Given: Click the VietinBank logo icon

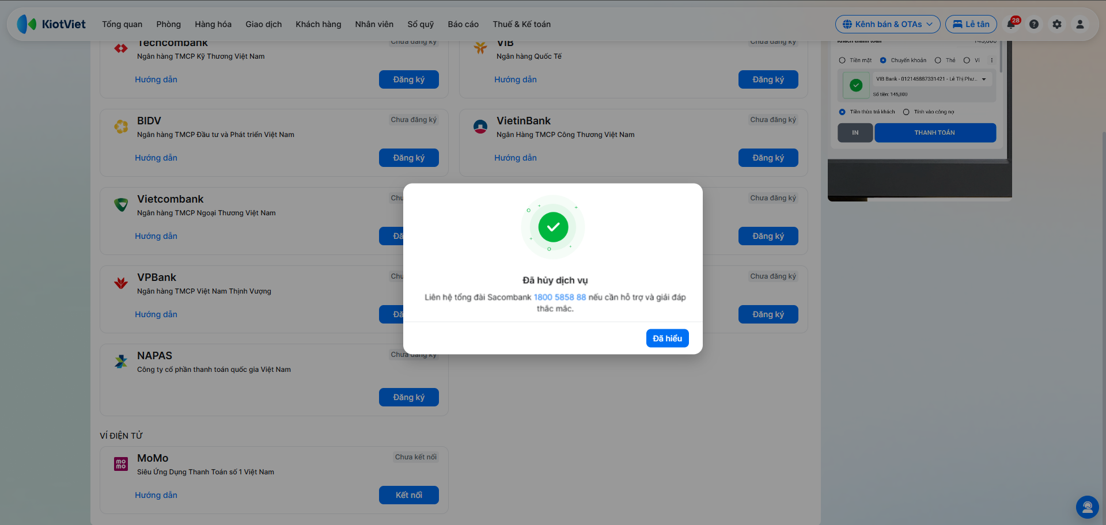Looking at the screenshot, I should pyautogui.click(x=480, y=127).
